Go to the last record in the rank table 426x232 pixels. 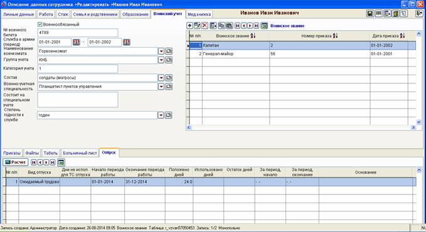(256, 26)
